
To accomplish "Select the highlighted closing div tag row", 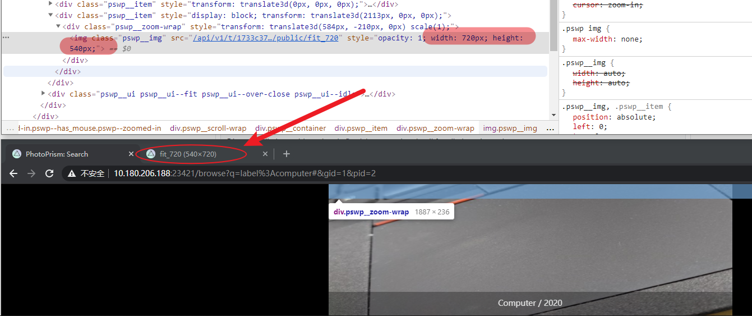I will [x=275, y=71].
